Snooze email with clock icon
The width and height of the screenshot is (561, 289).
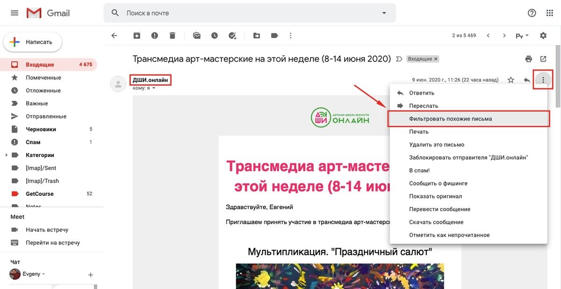point(215,35)
